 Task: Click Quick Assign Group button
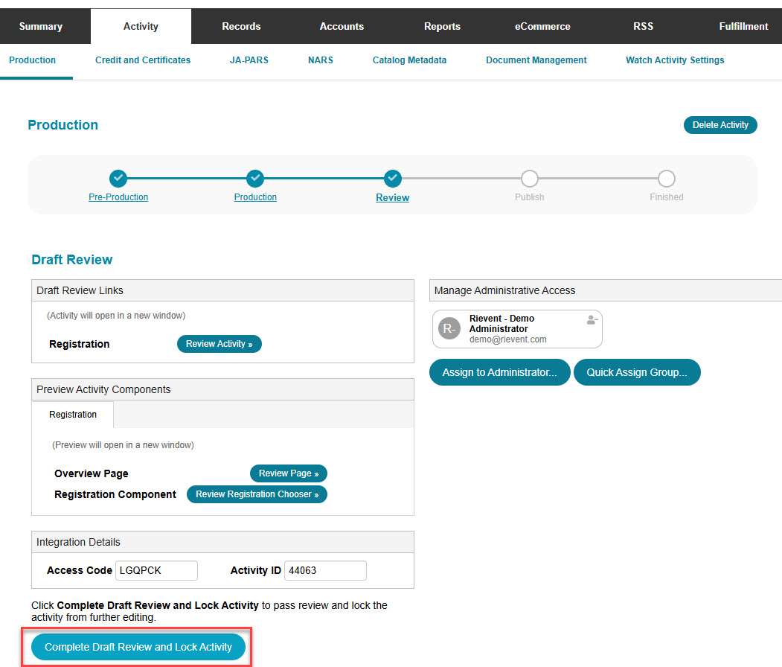click(x=637, y=372)
